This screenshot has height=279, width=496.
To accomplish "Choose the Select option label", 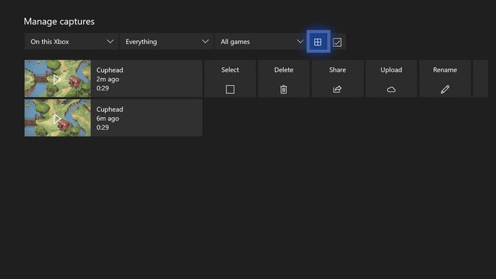I will (x=230, y=70).
